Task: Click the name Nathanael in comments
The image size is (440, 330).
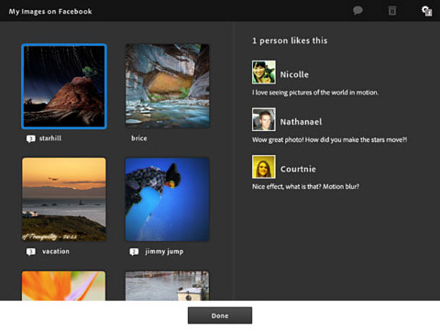Action: click(302, 122)
